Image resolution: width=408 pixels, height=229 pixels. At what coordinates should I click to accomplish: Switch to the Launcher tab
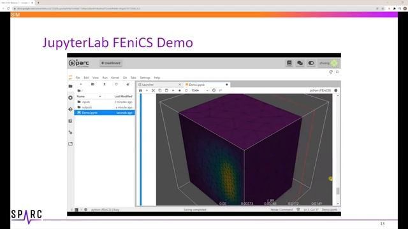(x=159, y=85)
